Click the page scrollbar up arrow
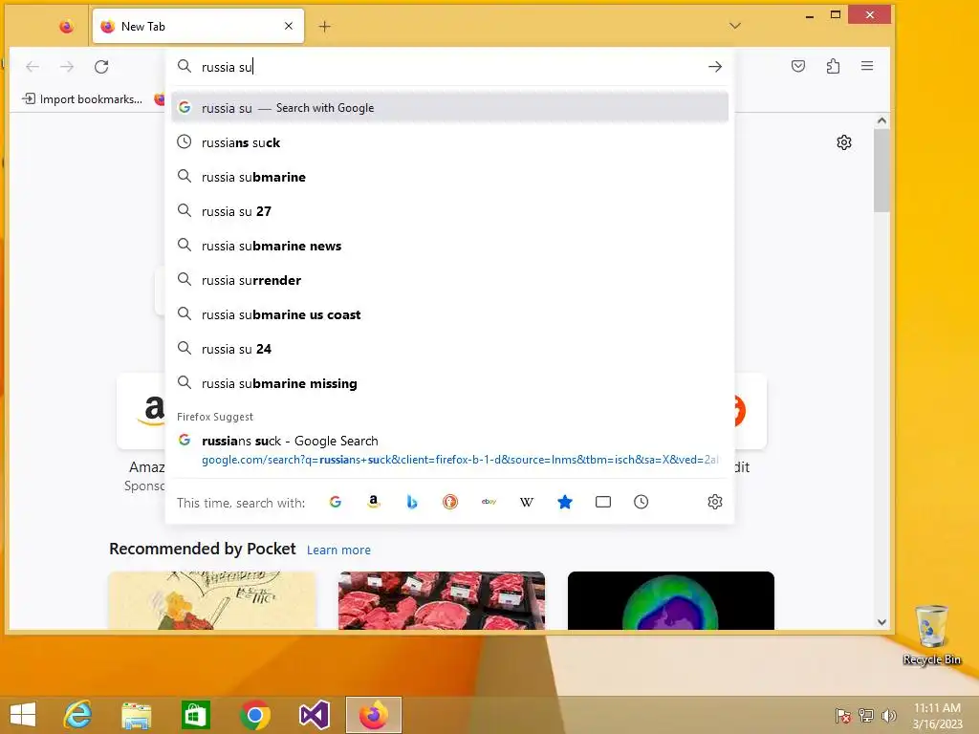979x734 pixels. pyautogui.click(x=881, y=120)
